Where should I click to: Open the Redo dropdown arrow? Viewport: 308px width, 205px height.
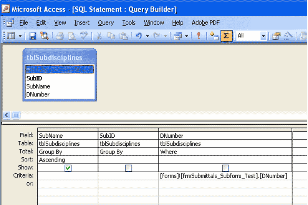(165, 36)
